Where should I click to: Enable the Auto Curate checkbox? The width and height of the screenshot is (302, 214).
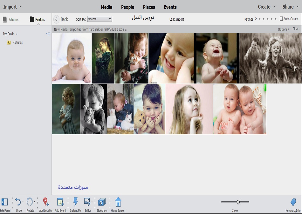(281, 19)
